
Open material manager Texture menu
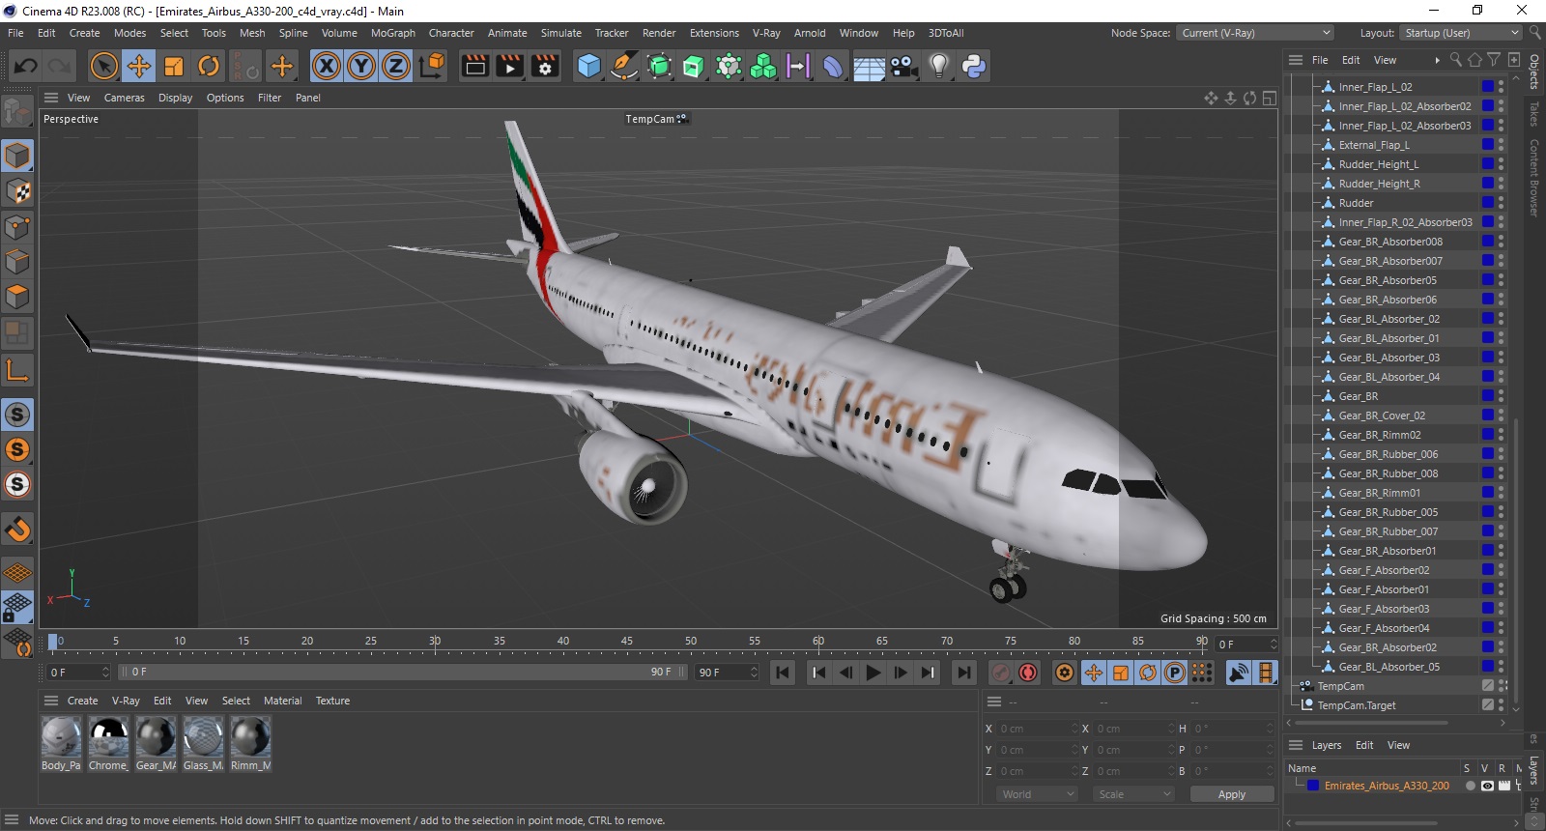click(x=332, y=701)
